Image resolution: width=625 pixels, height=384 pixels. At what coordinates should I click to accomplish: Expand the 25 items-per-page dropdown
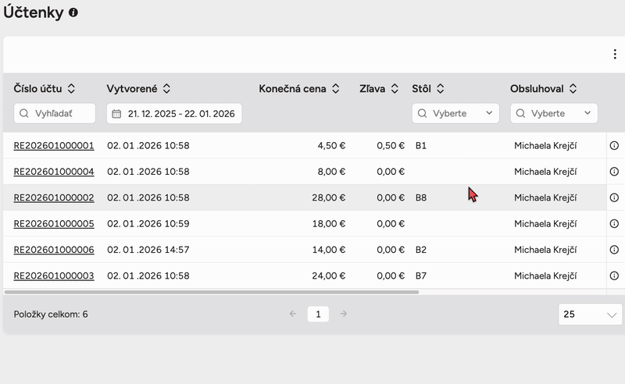coord(591,315)
